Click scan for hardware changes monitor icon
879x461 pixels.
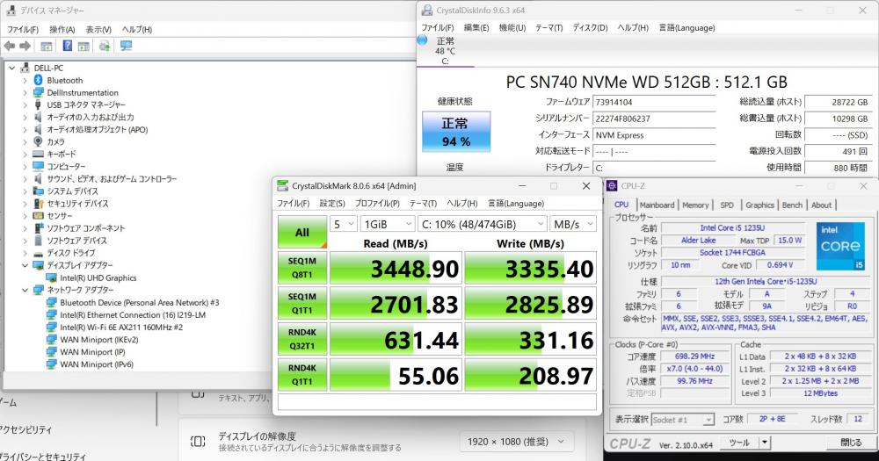point(126,46)
